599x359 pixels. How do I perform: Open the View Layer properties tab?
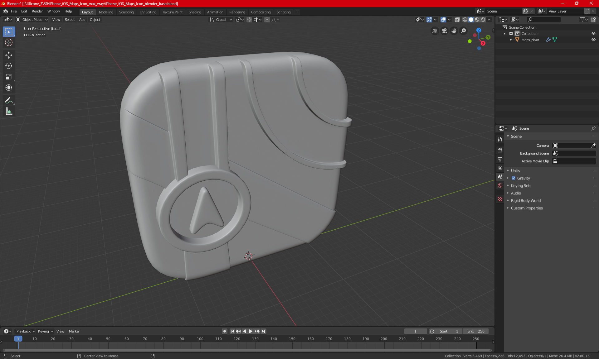point(500,168)
